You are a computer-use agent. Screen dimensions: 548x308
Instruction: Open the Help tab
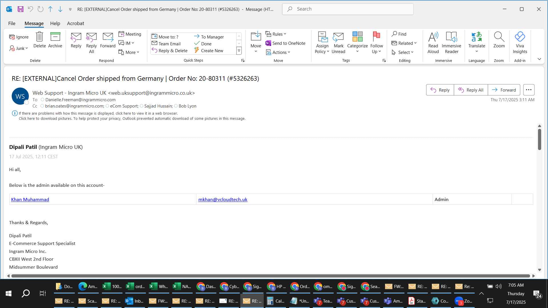pos(55,23)
